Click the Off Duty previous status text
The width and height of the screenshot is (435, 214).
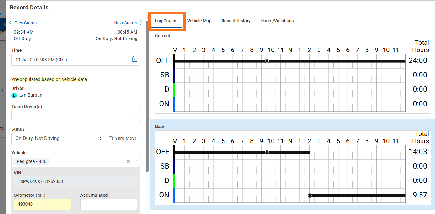(22, 39)
